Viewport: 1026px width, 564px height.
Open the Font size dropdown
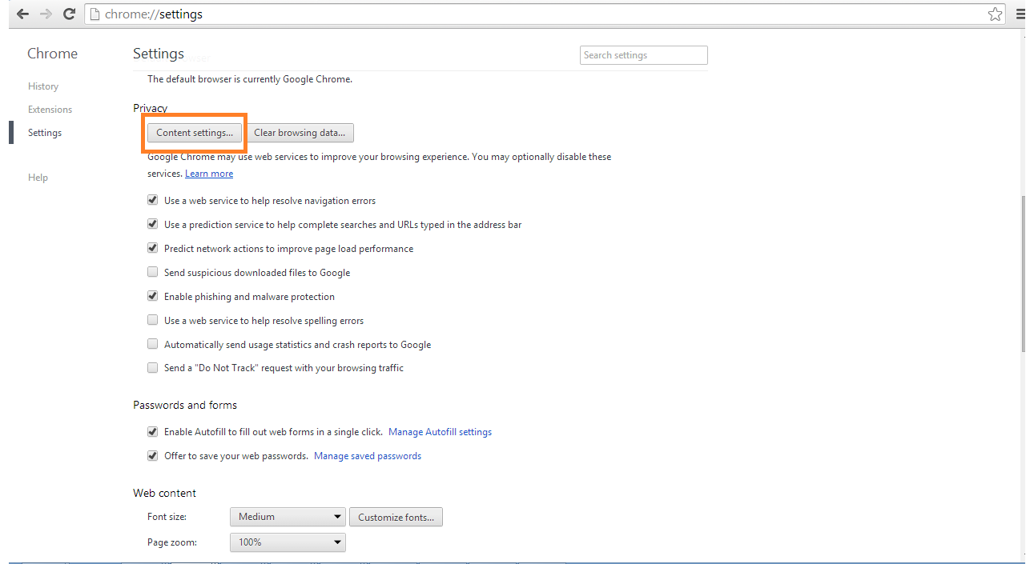288,517
